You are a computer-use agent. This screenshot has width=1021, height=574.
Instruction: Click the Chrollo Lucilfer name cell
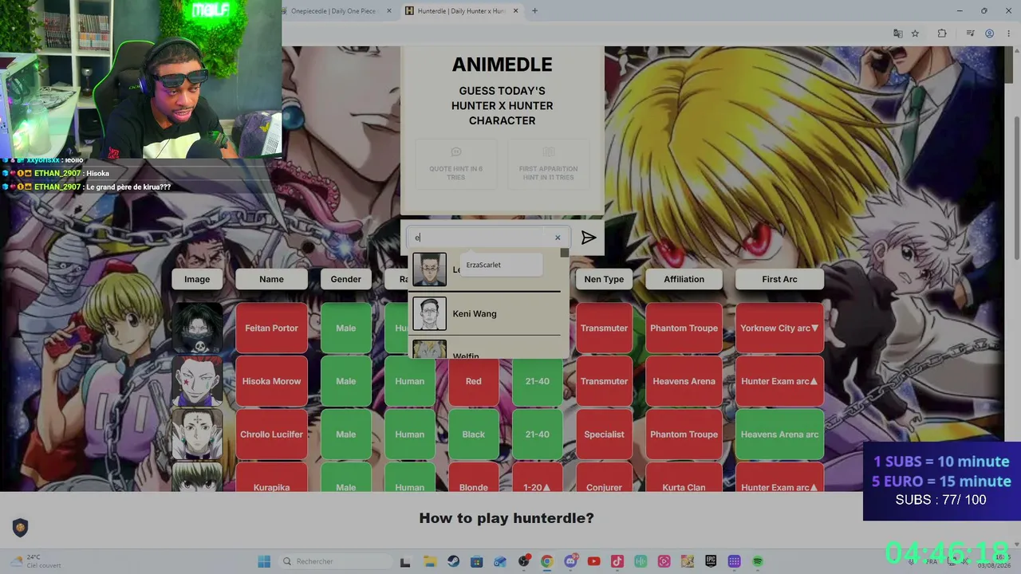pyautogui.click(x=271, y=434)
